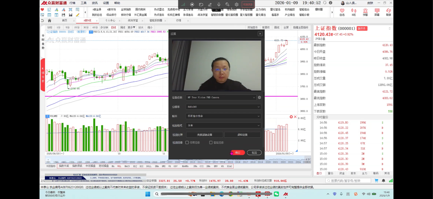Show hidden system tray icons
Screen dimensions: 433x199
[328, 194]
